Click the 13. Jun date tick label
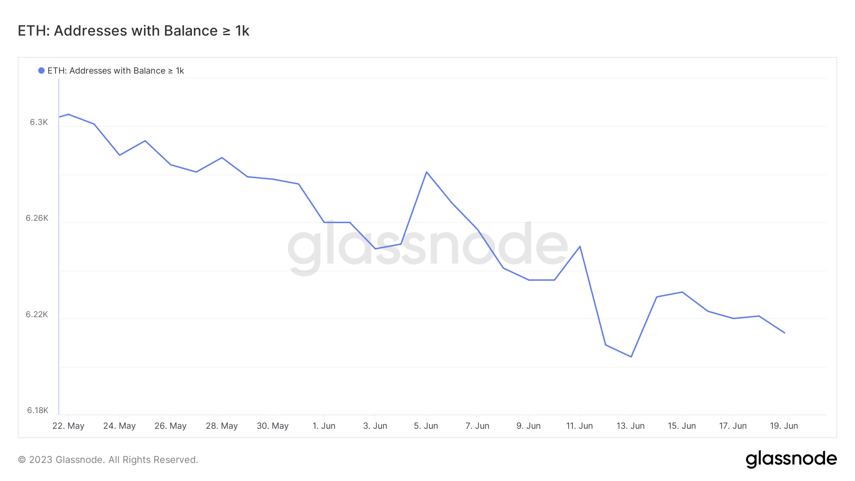This screenshot has height=481, width=855. point(630,426)
